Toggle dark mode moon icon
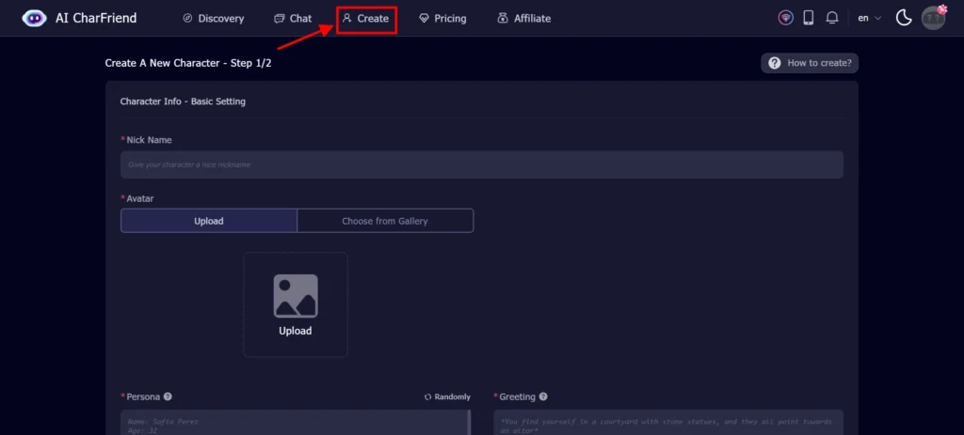 coord(903,18)
